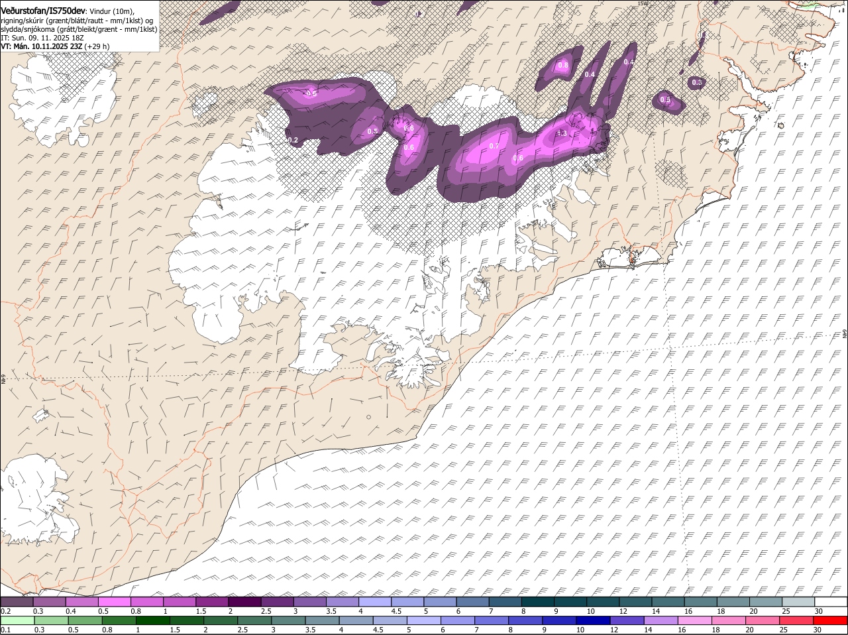Pick dark blue rain swatch between 10 and 12
Screen dimensions: 848x635
click(593, 620)
